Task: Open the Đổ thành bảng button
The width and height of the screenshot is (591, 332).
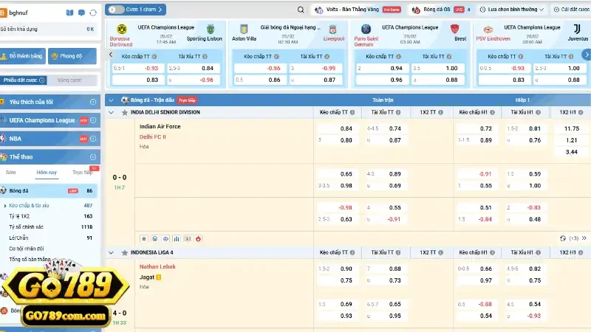Action: (x=24, y=56)
